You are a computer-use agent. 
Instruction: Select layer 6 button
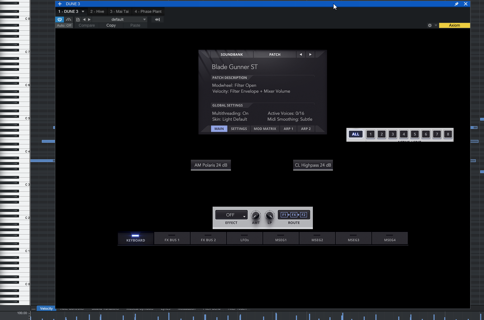(x=426, y=134)
